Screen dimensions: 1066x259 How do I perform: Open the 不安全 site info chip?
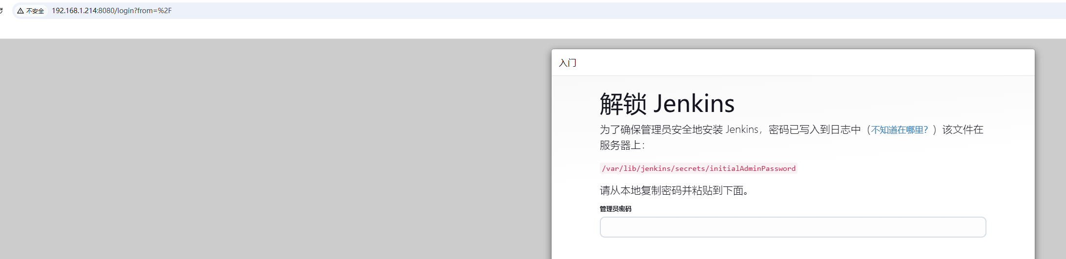31,11
